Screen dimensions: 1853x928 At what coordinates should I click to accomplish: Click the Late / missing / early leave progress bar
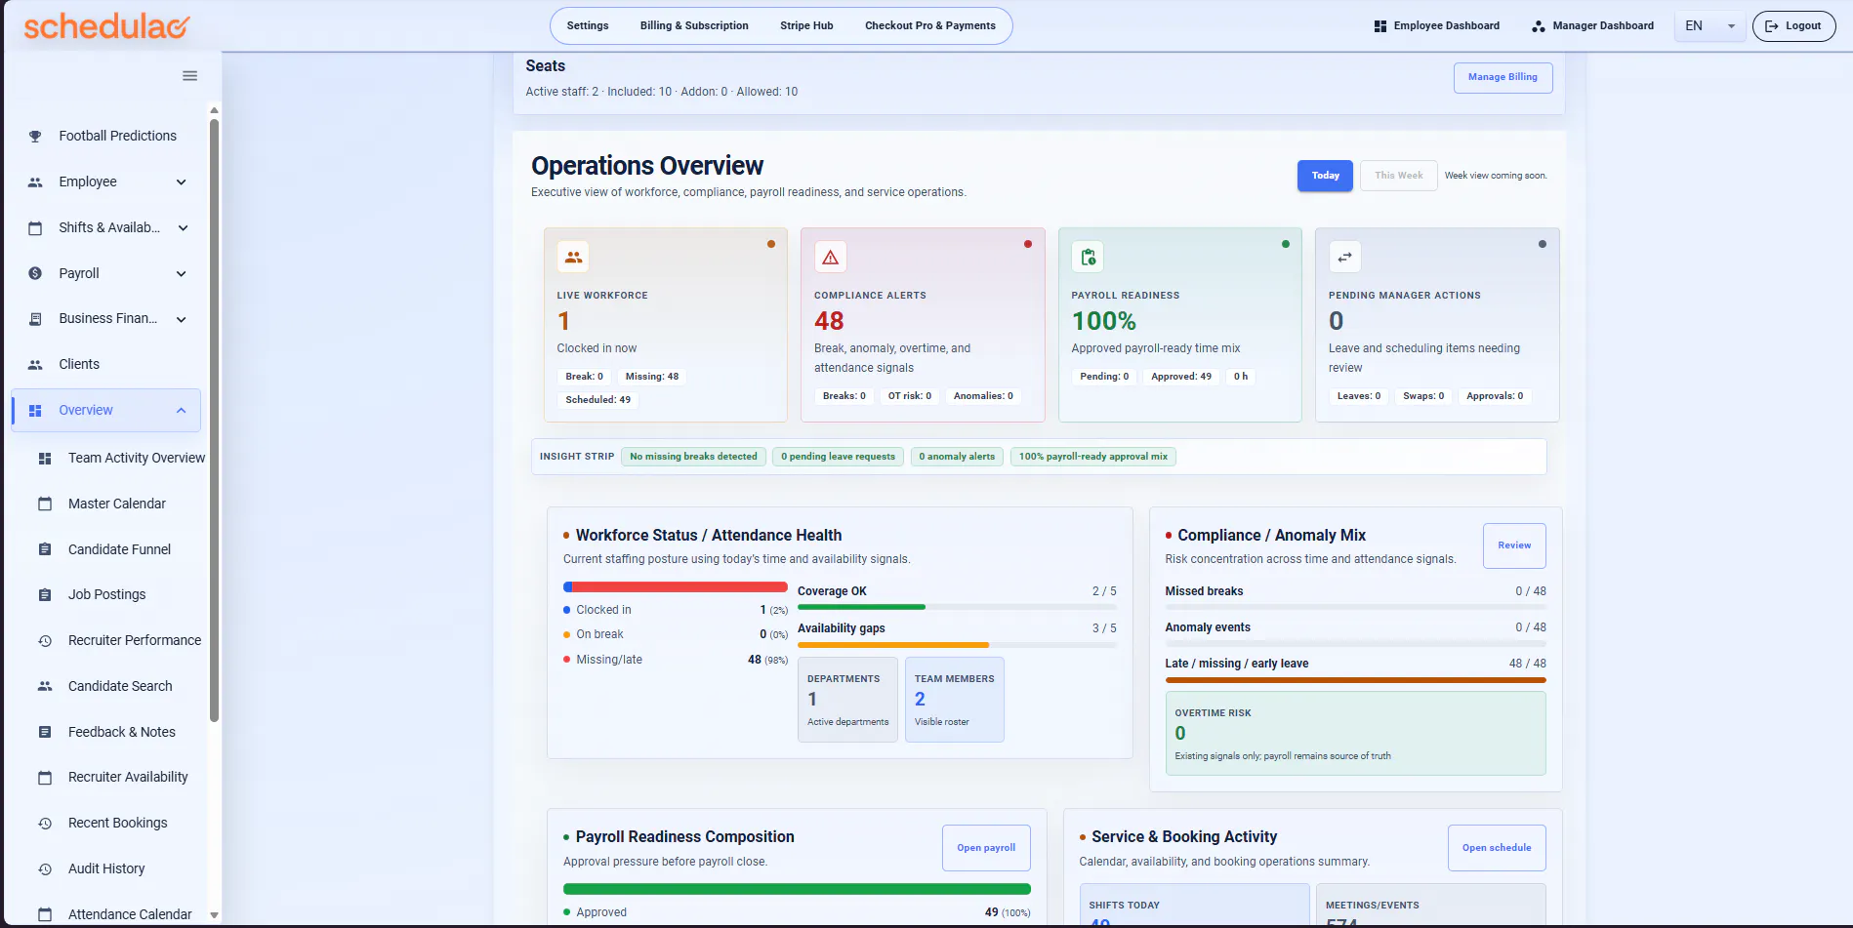click(1355, 679)
